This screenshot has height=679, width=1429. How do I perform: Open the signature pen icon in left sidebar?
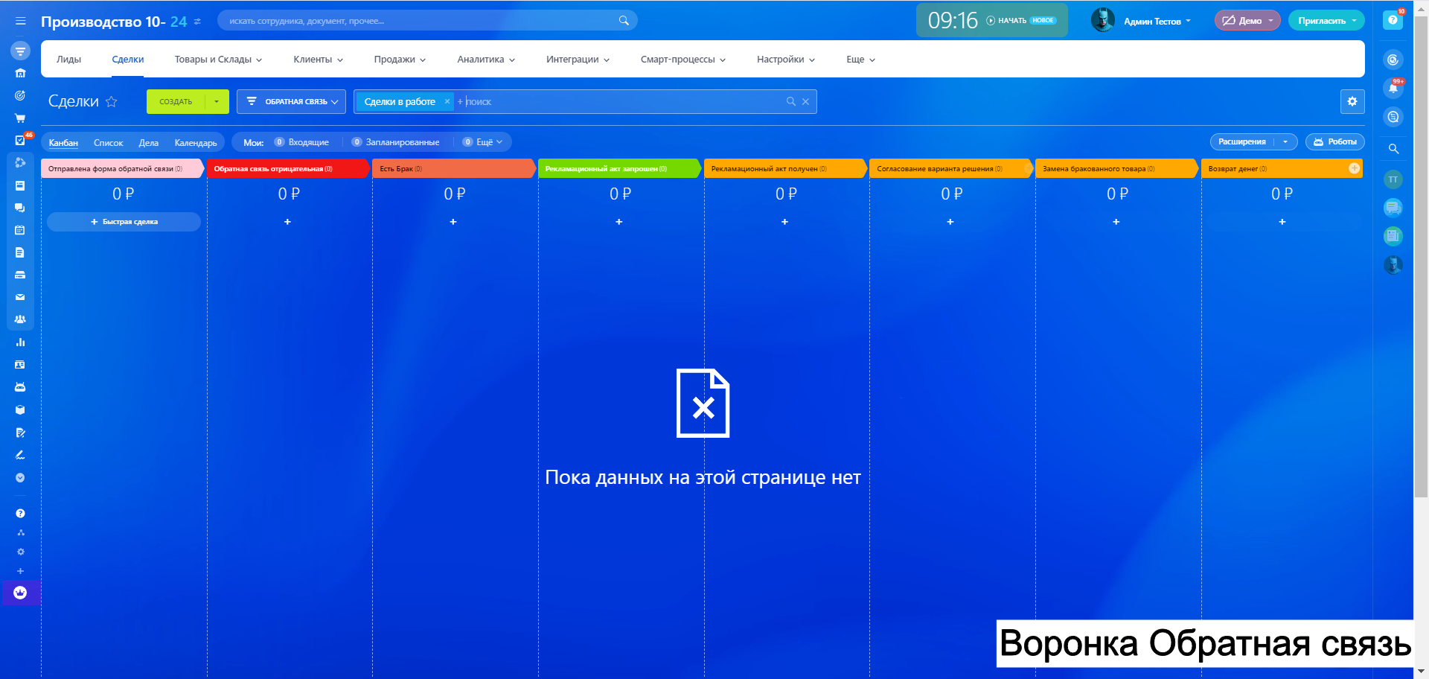coord(20,455)
